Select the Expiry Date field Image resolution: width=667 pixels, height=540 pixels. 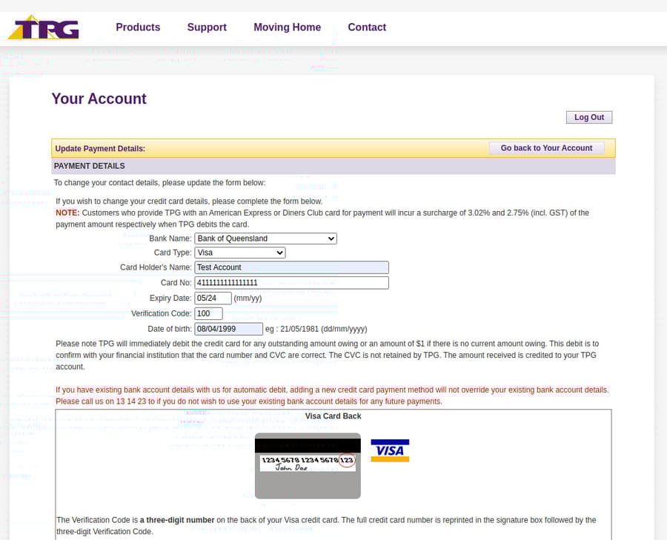pos(212,298)
